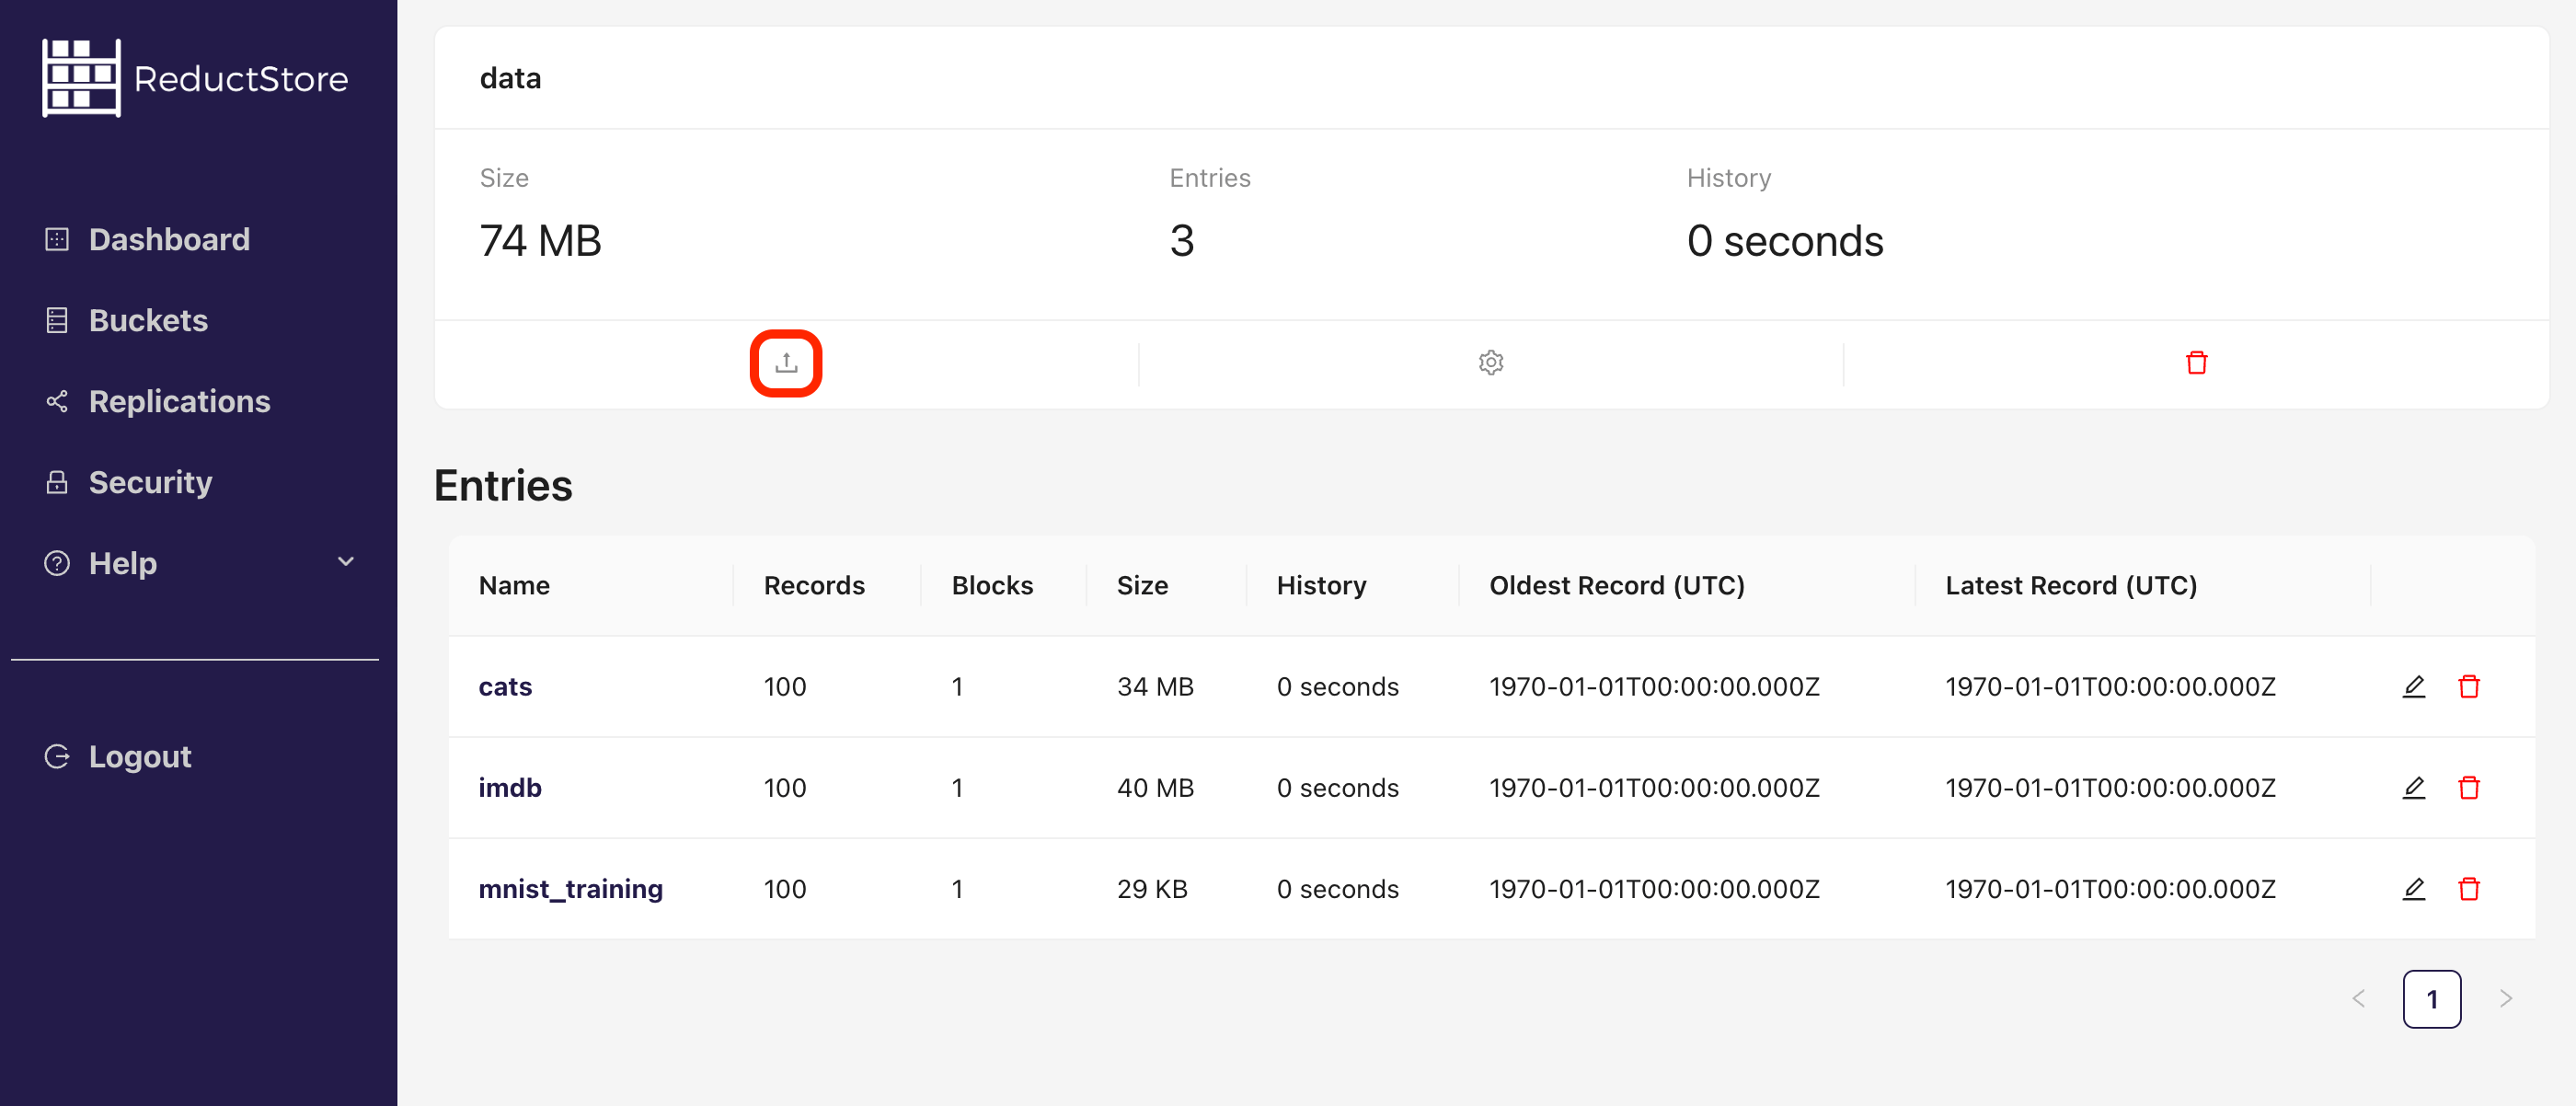Delete the cats entry via trash icon

coord(2470,687)
